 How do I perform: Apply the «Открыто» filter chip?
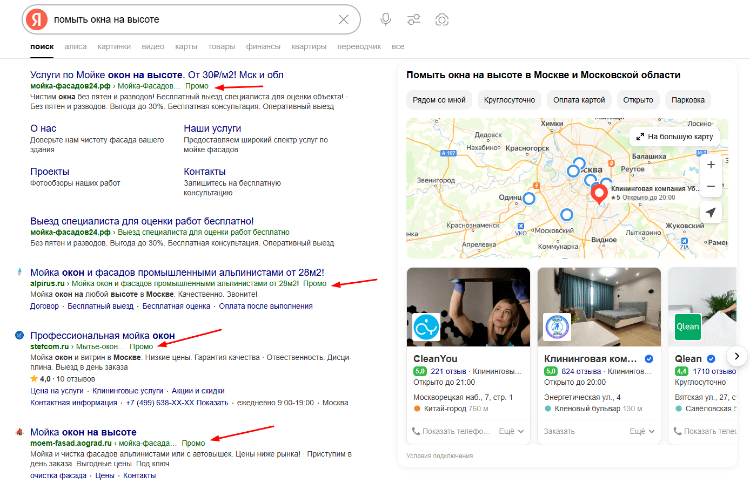pyautogui.click(x=638, y=100)
